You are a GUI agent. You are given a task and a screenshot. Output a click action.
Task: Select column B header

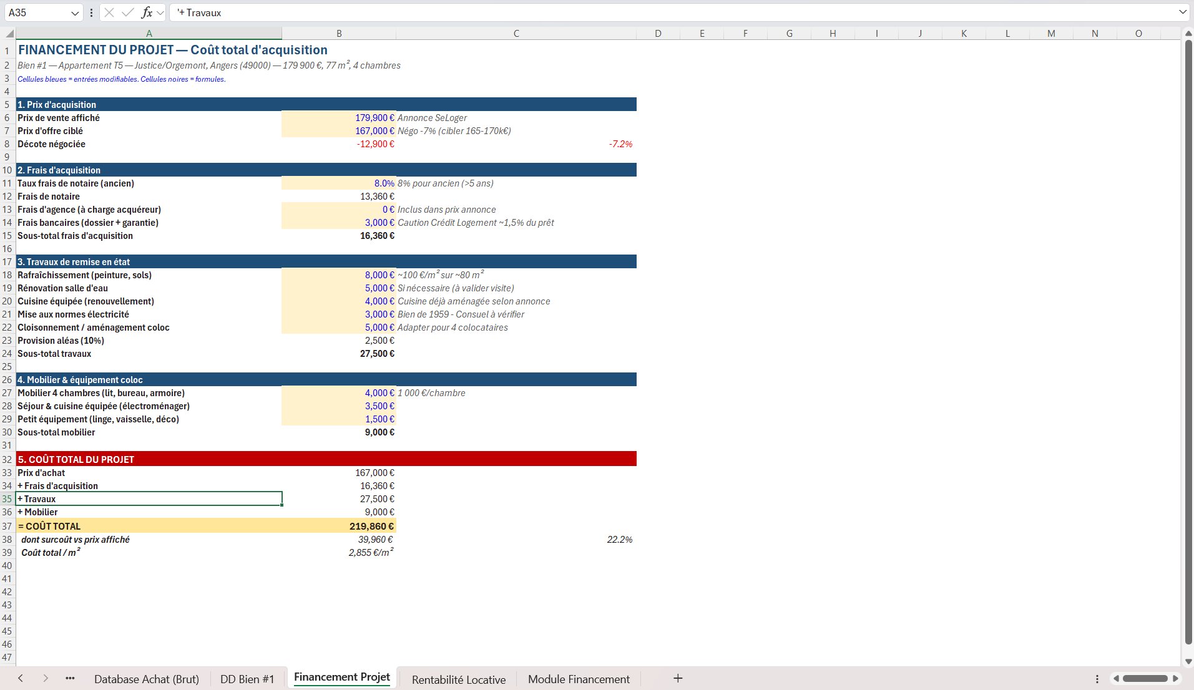coord(339,34)
